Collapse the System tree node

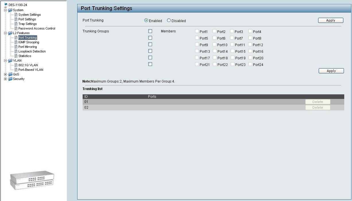click(x=5, y=10)
